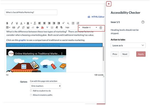Click the editor's vertical scrollbar
The width and height of the screenshot is (150, 105).
(x=103, y=54)
